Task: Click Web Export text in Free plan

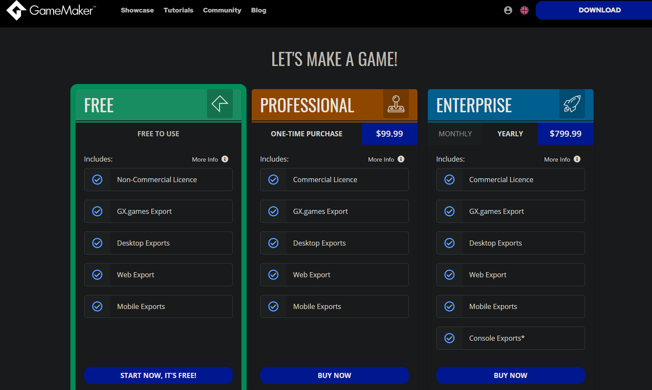Action: click(x=136, y=275)
